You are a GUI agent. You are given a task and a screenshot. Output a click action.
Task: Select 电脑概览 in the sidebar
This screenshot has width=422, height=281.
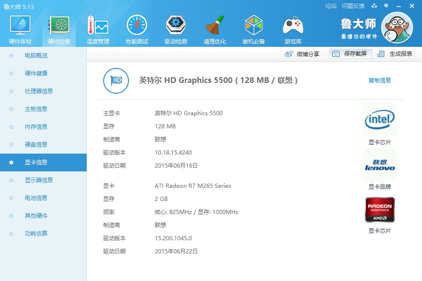[36, 56]
